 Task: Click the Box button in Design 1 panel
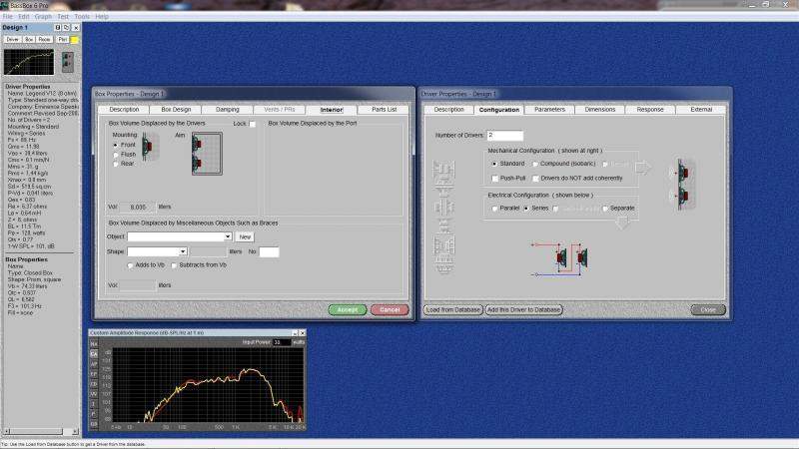tap(29, 39)
